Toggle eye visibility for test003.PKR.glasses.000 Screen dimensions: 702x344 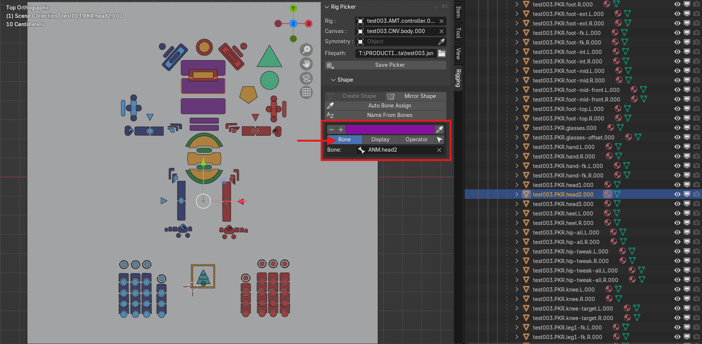677,128
